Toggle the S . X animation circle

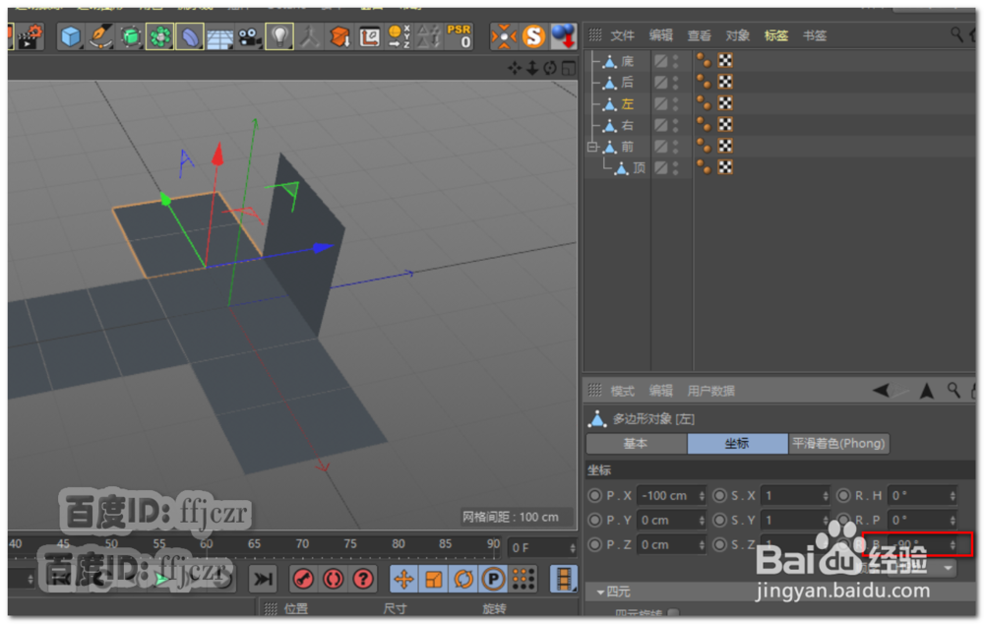719,495
